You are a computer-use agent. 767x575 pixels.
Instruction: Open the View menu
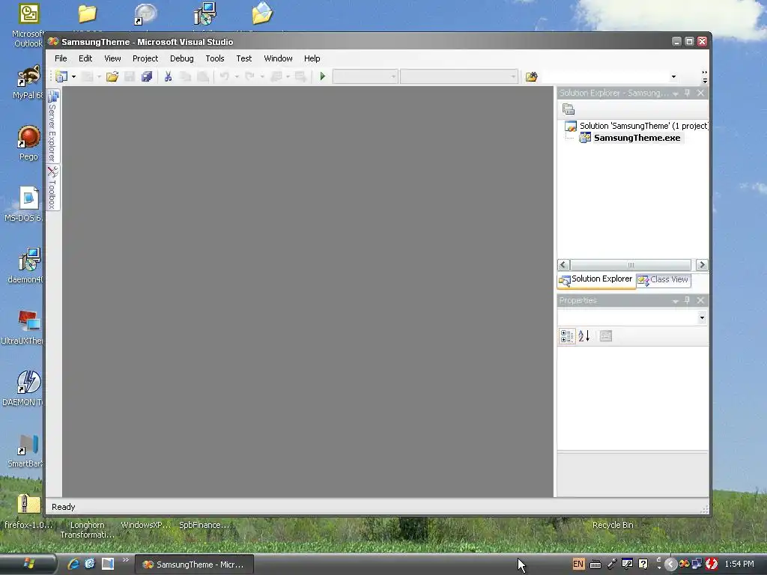click(112, 58)
